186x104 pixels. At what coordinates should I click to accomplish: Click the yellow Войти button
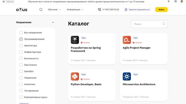click(x=161, y=10)
